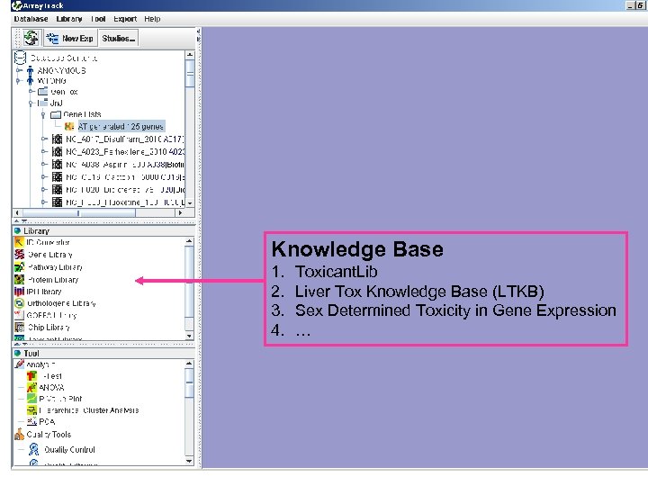Image resolution: width=648 pixels, height=486 pixels.
Task: Collapse the Gene Lists folder node
Action: pos(43,114)
